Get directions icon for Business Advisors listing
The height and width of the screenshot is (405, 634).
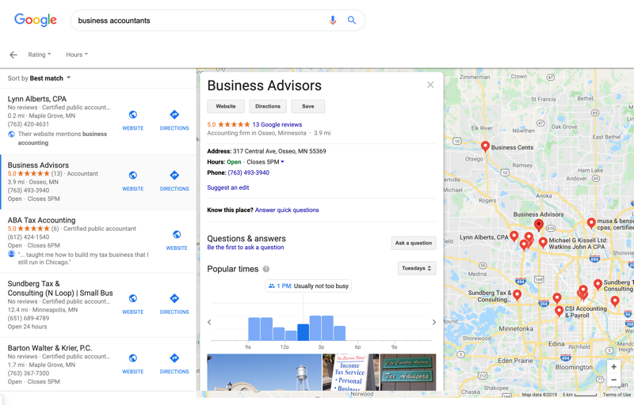coord(174,175)
